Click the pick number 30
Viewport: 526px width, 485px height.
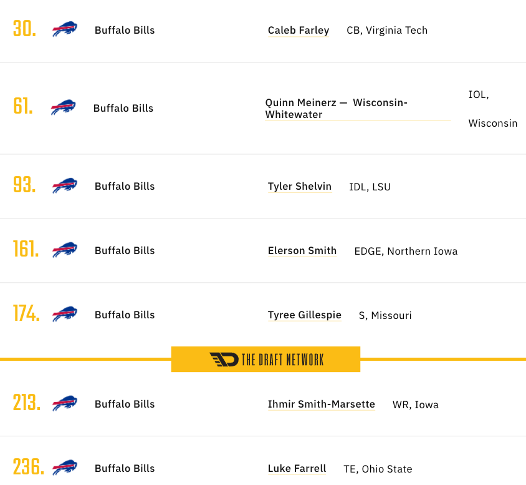[x=24, y=29]
